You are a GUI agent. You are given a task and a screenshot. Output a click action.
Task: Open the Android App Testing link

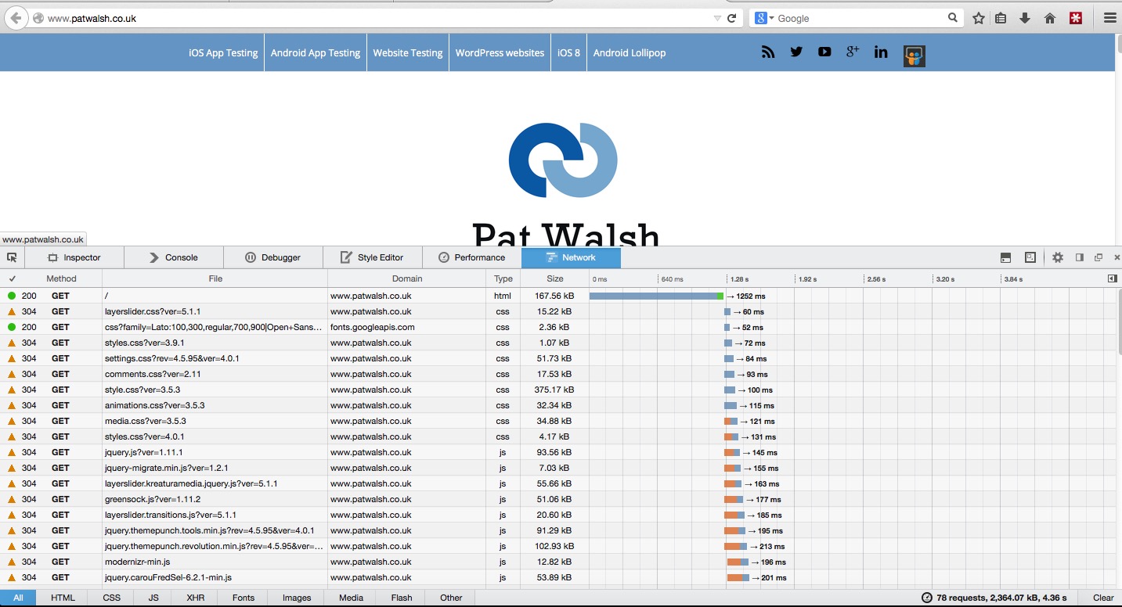click(316, 52)
